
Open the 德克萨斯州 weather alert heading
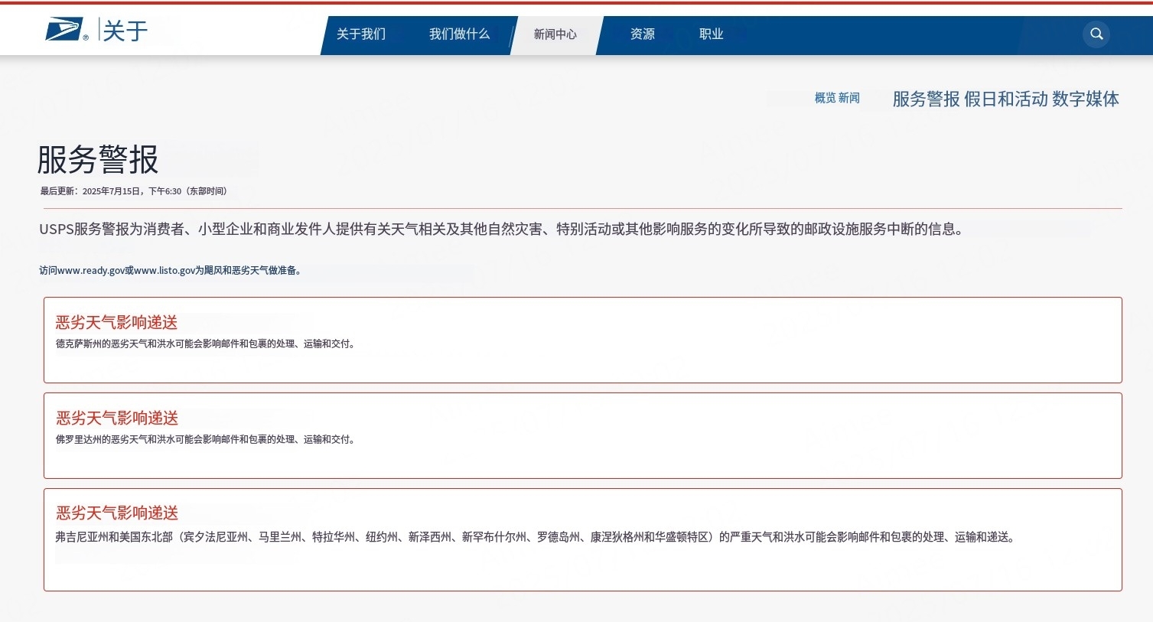(117, 322)
